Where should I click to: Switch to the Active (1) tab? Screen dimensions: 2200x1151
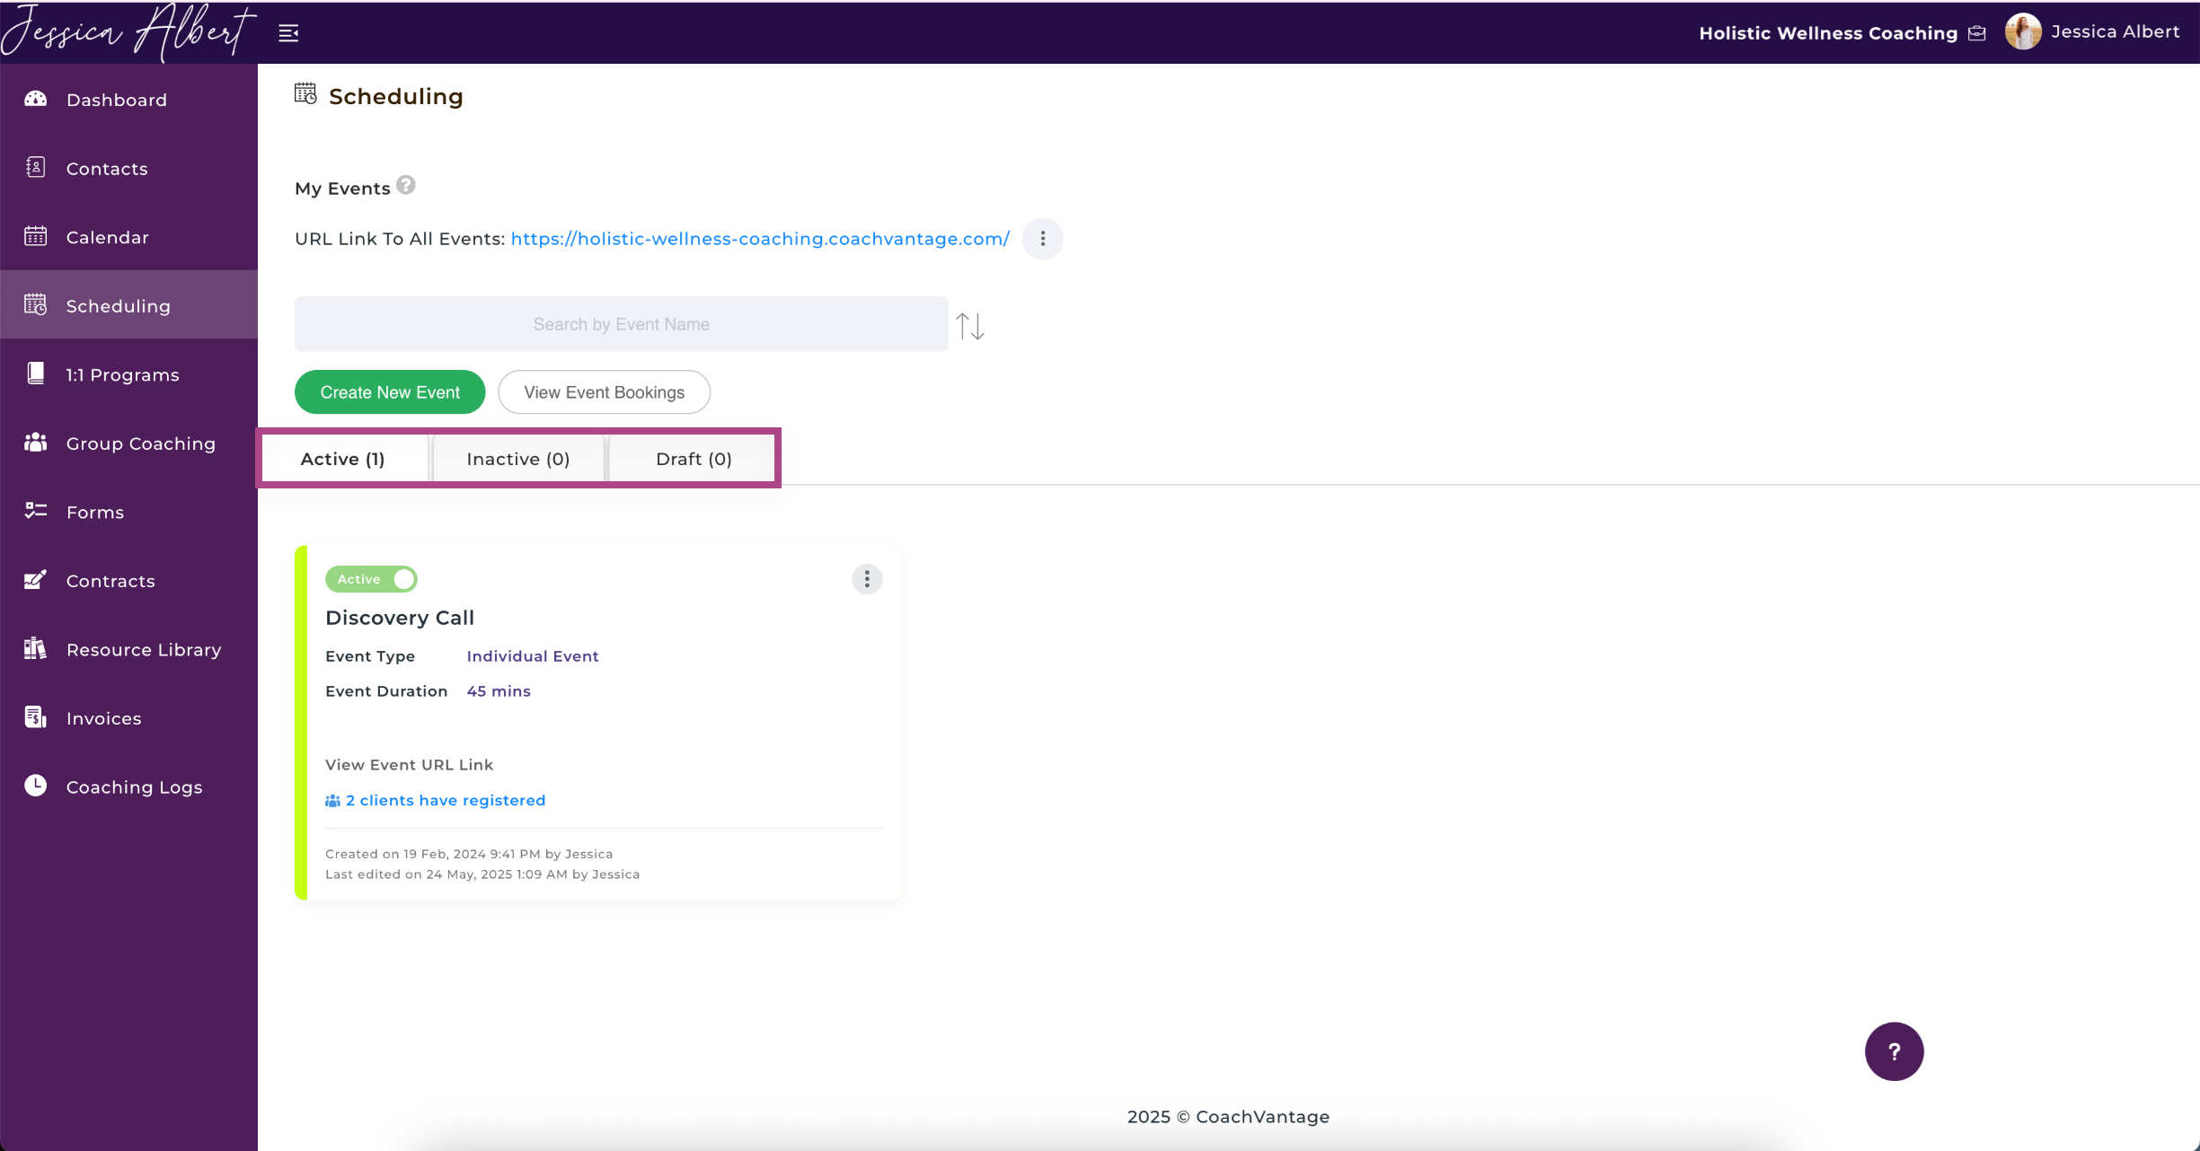point(343,459)
